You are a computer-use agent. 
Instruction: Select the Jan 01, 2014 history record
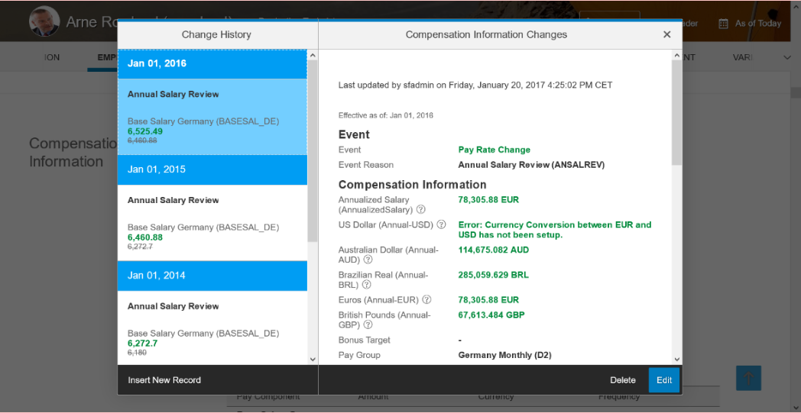pyautogui.click(x=212, y=276)
